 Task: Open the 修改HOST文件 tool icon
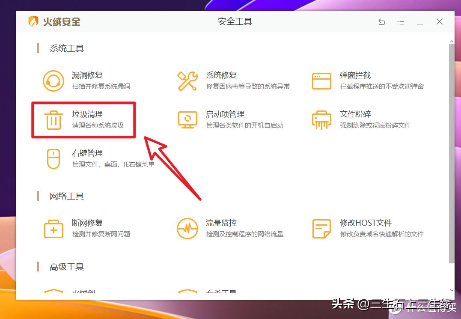tap(321, 228)
